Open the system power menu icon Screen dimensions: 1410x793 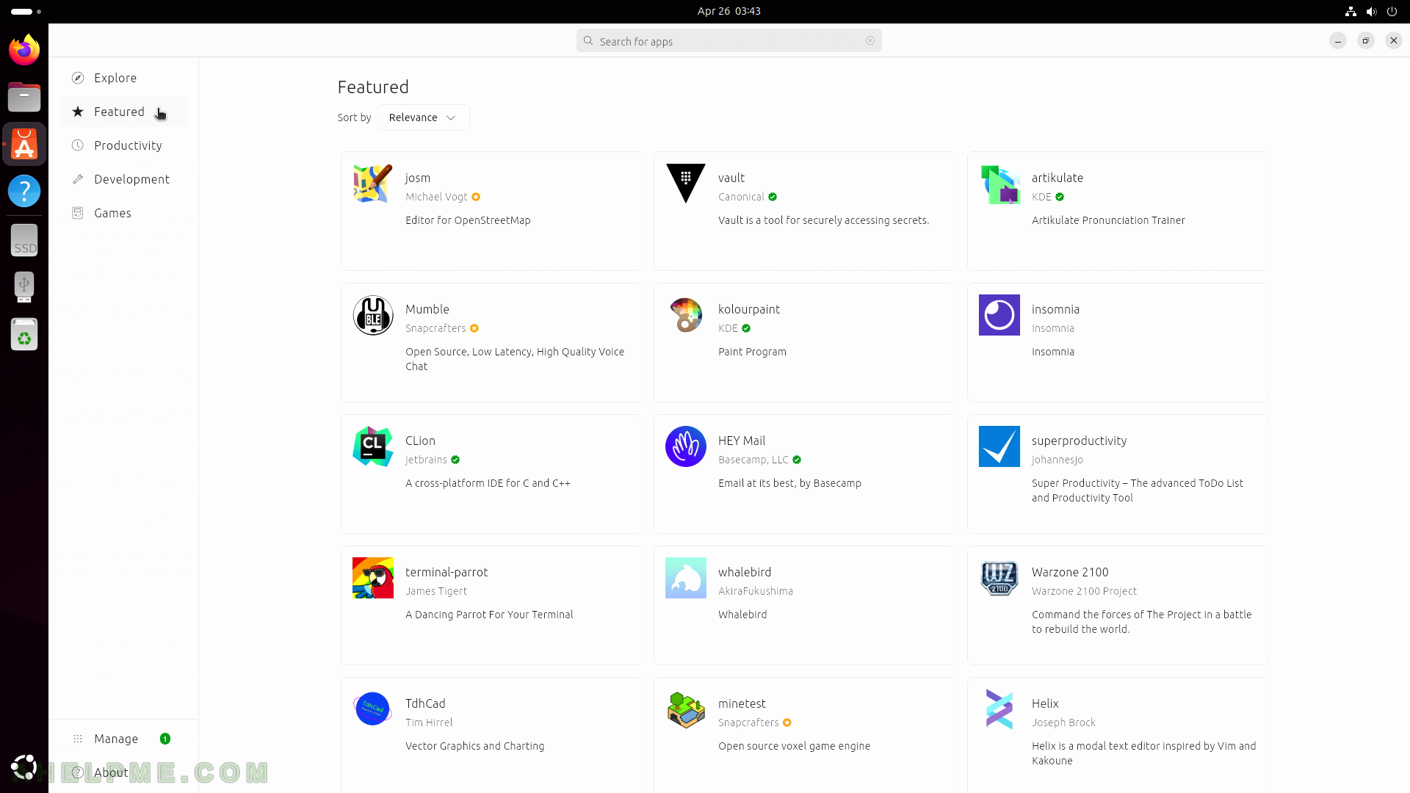point(1392,11)
